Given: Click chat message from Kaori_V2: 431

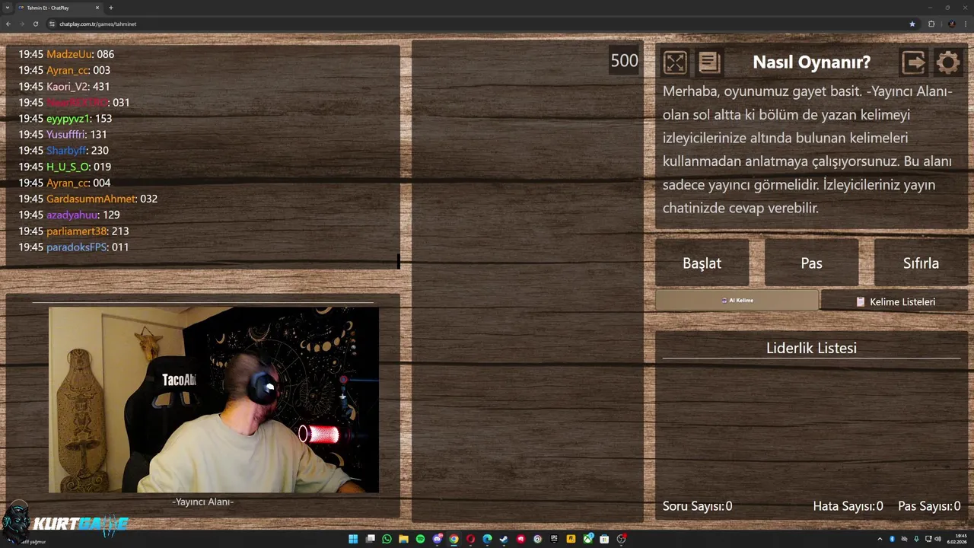Looking at the screenshot, I should click(x=64, y=86).
